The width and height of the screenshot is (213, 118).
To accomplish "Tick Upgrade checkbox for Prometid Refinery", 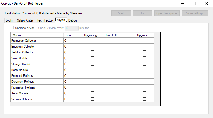I will pyautogui.click(x=144, y=76).
